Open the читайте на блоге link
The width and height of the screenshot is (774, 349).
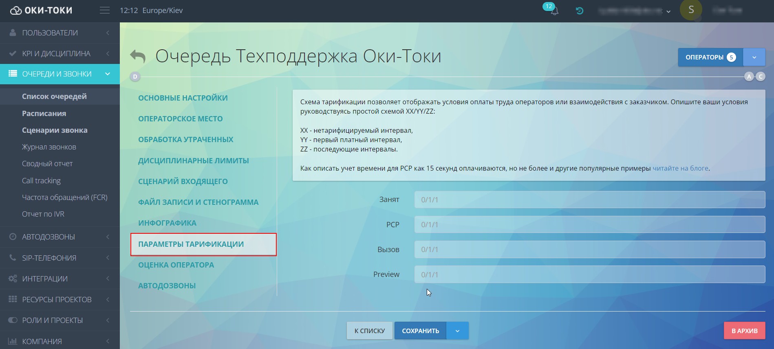(680, 168)
